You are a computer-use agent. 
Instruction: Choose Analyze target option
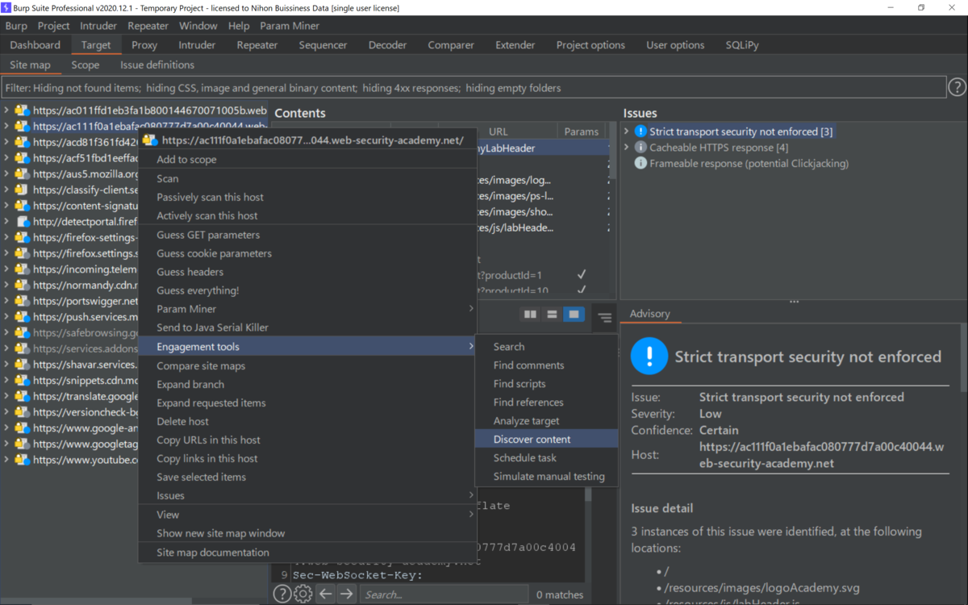click(546, 420)
